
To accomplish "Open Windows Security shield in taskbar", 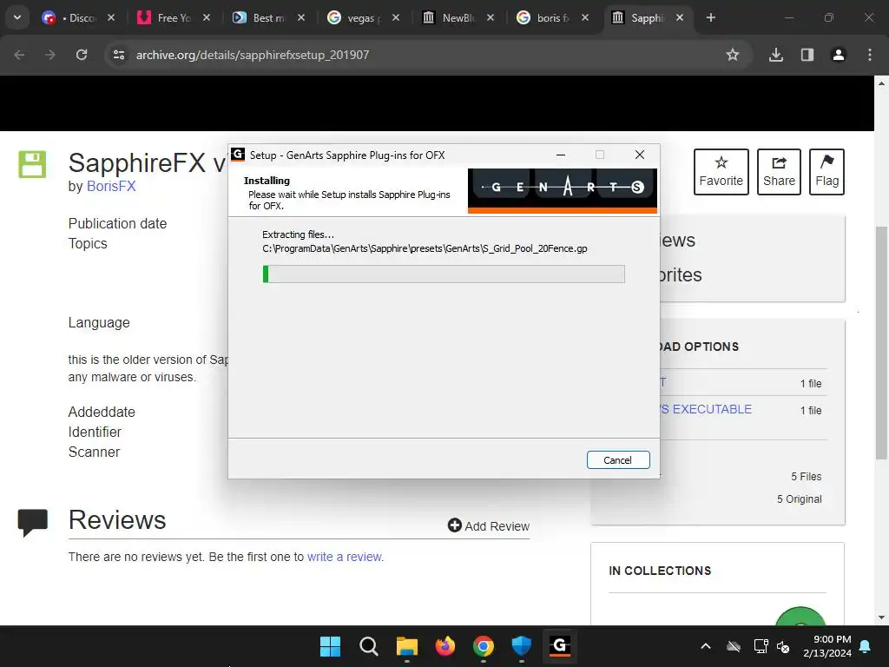I will point(521,646).
